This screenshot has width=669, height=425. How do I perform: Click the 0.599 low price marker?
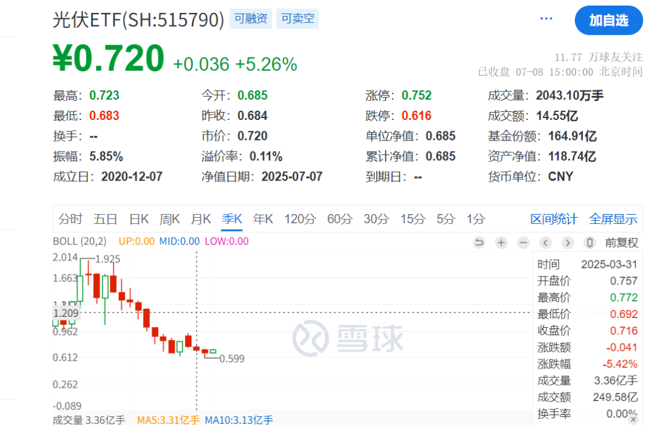click(232, 359)
